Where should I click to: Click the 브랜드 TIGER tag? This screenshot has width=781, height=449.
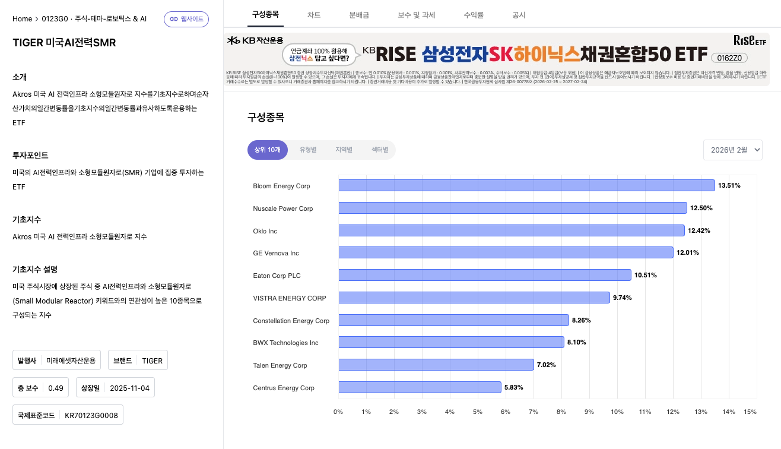point(138,361)
